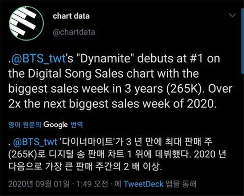
Task: Select the 영어 원문의 translation label
Action: 25,125
